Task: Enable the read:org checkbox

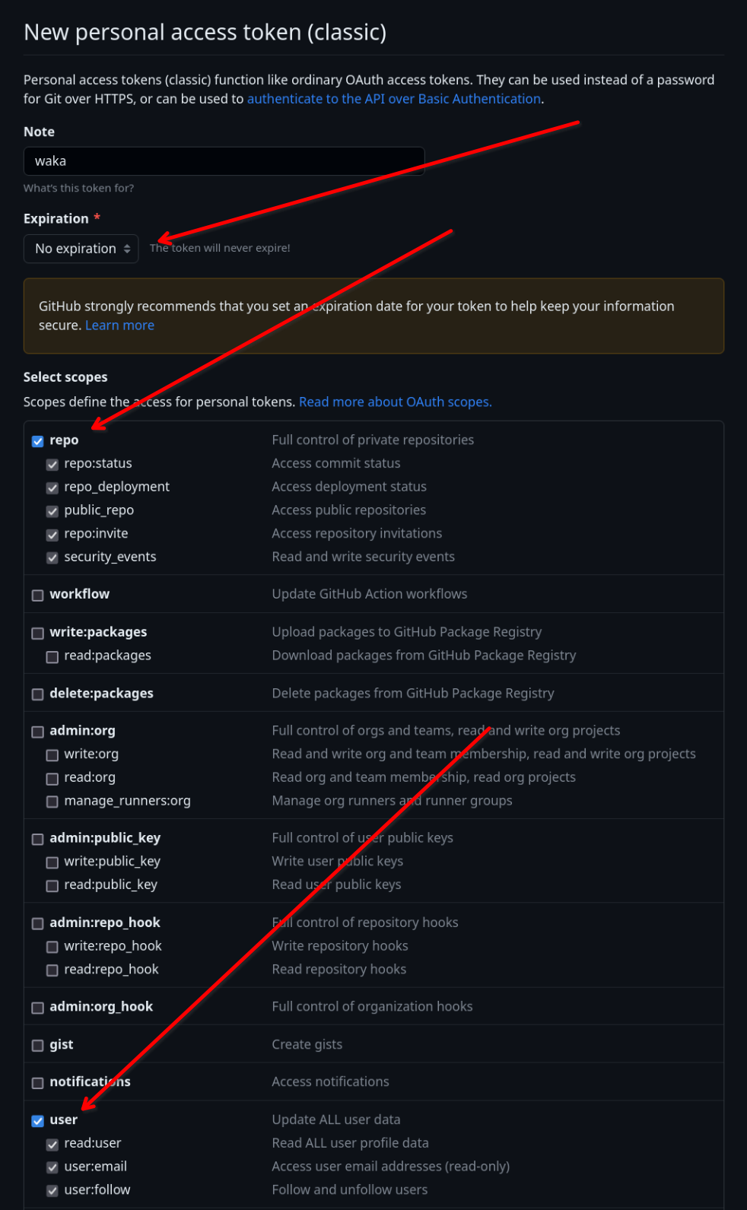Action: coord(52,779)
